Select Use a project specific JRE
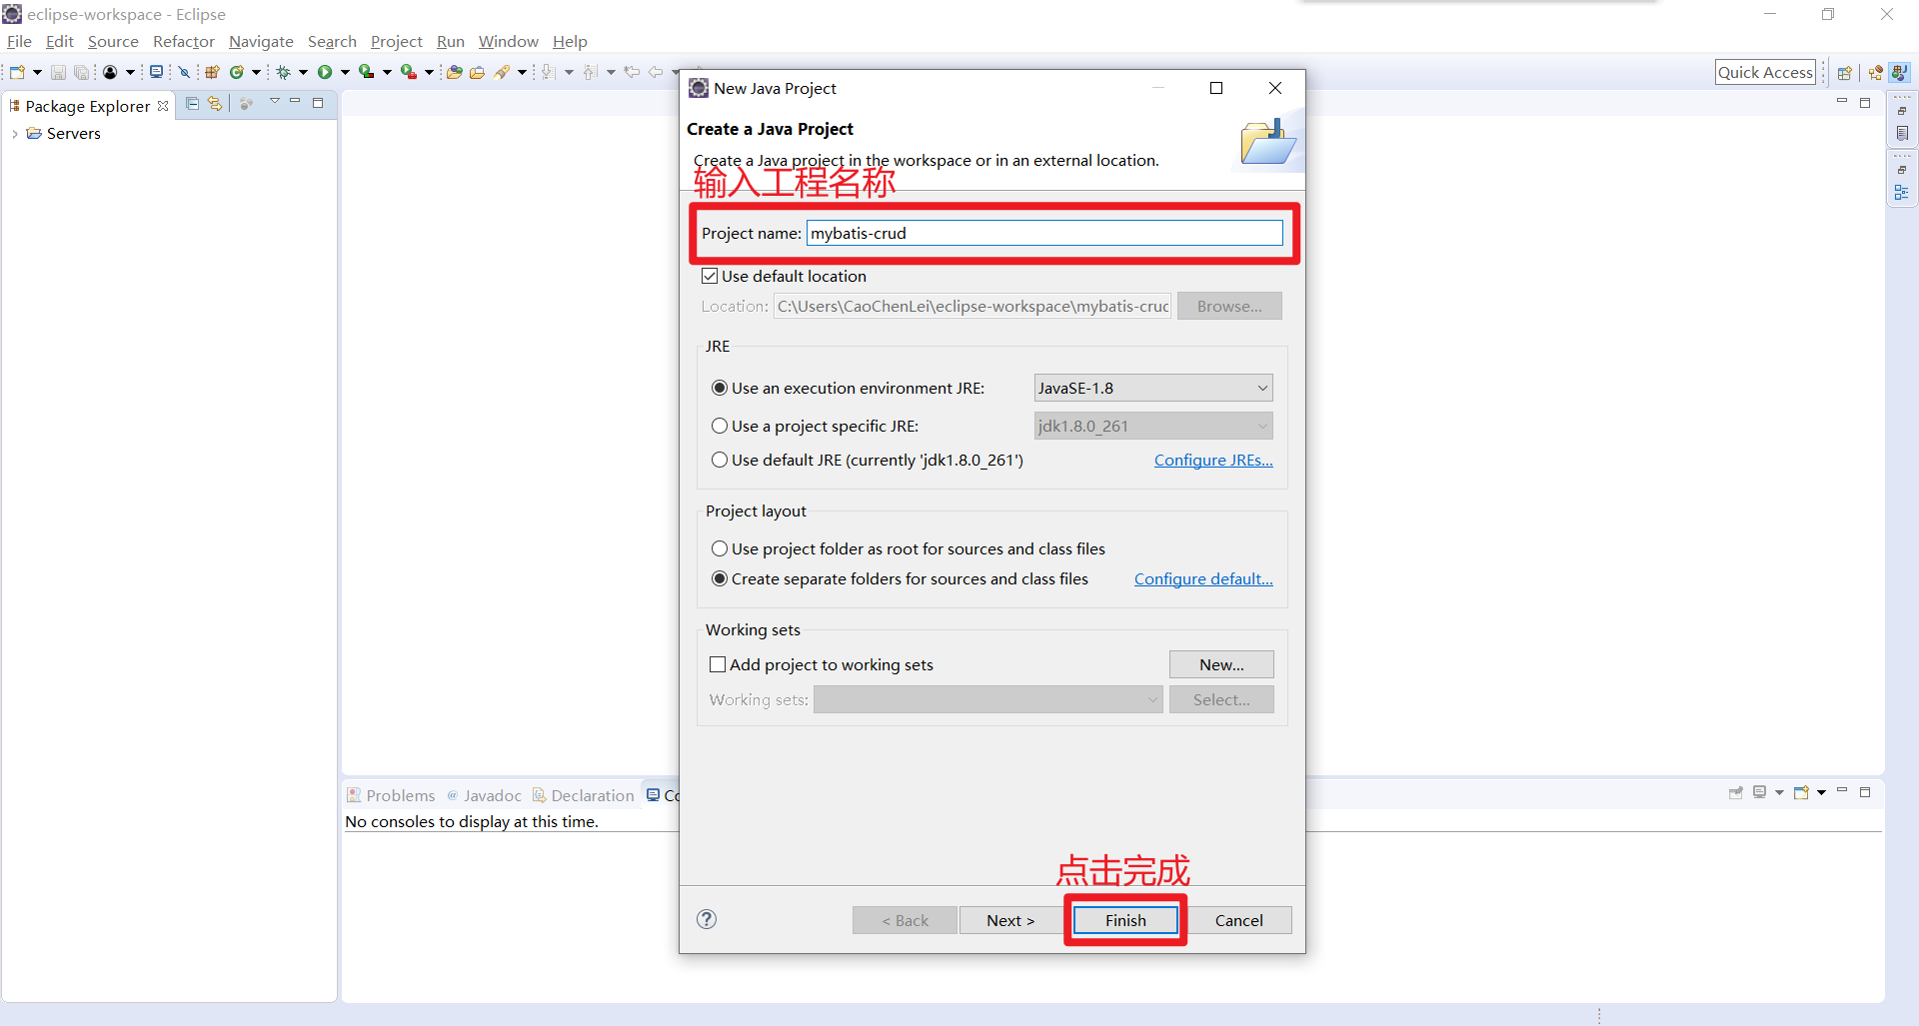 (720, 426)
